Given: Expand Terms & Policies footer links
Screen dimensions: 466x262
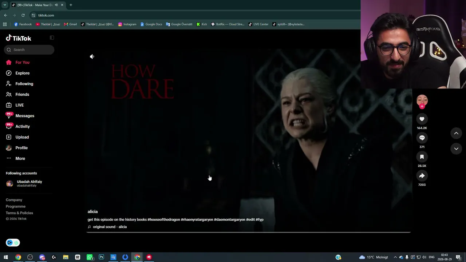Looking at the screenshot, I should click(19, 213).
